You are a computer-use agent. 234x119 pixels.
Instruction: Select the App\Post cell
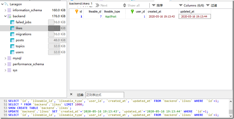pos(114,16)
